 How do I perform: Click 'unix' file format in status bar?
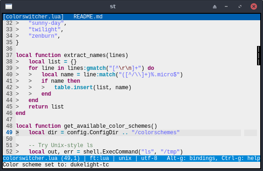click(x=125, y=158)
